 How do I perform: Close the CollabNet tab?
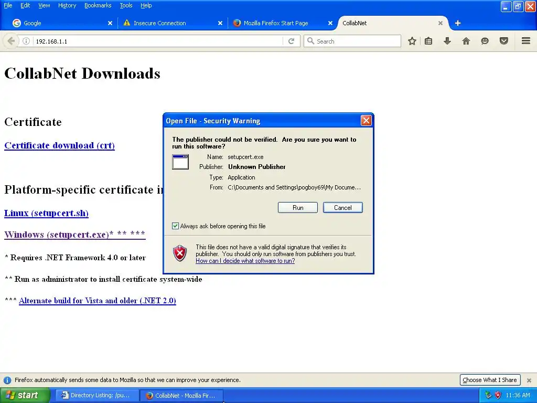coord(441,23)
